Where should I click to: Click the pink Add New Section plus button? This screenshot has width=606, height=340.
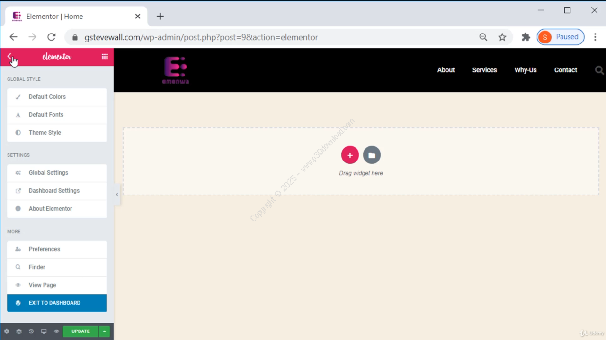tap(350, 155)
